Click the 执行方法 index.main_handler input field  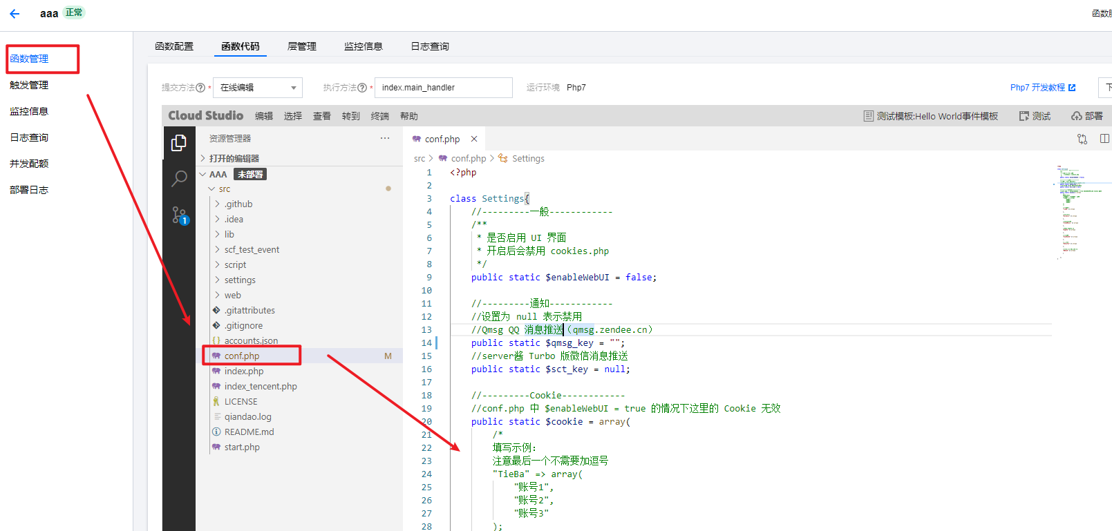tap(444, 88)
